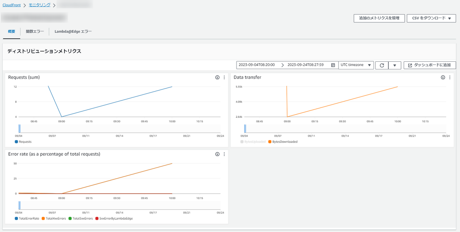The image size is (460, 232).
Task: Open info icon on Requests (sum) chart
Action: (x=217, y=77)
